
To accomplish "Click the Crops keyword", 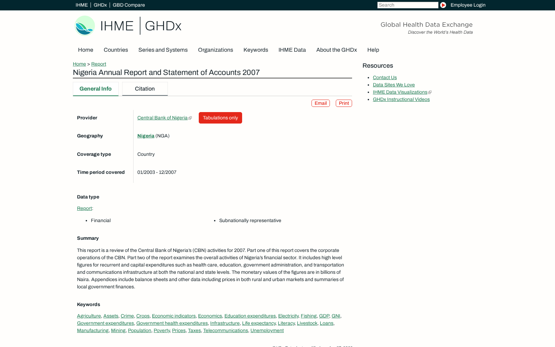I will pyautogui.click(x=143, y=316).
